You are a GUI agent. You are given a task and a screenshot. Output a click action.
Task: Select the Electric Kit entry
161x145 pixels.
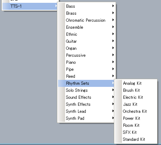click(136, 97)
